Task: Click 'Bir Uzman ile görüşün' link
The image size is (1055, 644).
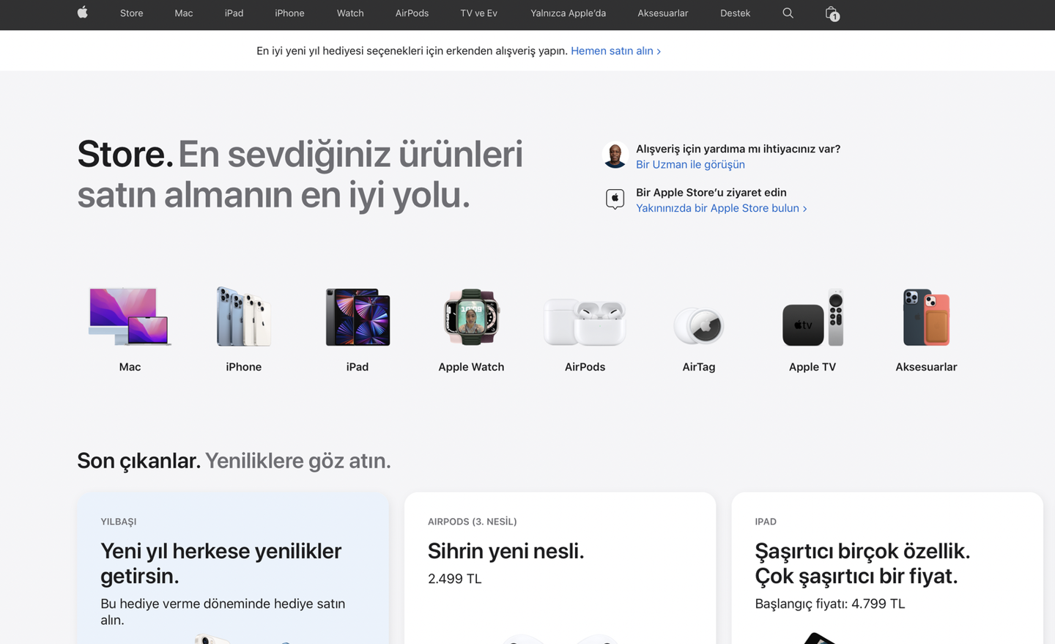Action: [x=690, y=164]
